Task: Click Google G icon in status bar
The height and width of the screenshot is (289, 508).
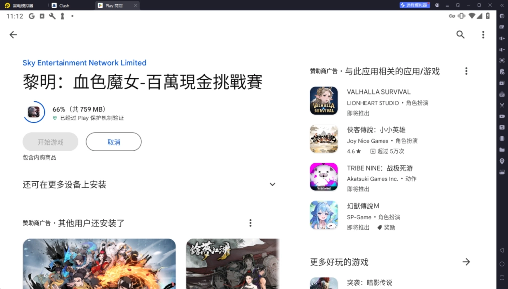Action: [x=31, y=16]
